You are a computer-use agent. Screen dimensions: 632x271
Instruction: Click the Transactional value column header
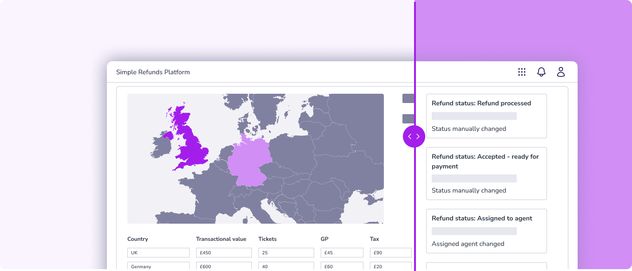pyautogui.click(x=221, y=239)
